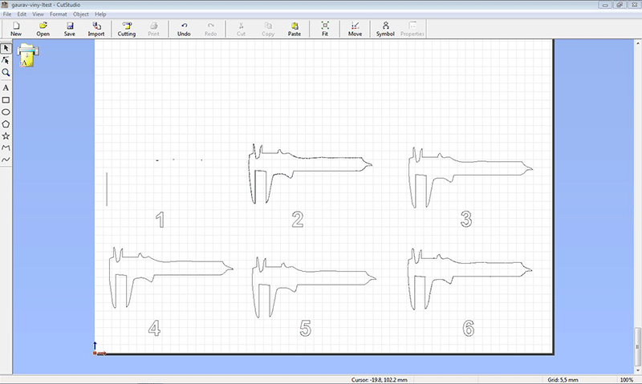Select the text tool A
This screenshot has width=642, height=384.
pos(6,87)
